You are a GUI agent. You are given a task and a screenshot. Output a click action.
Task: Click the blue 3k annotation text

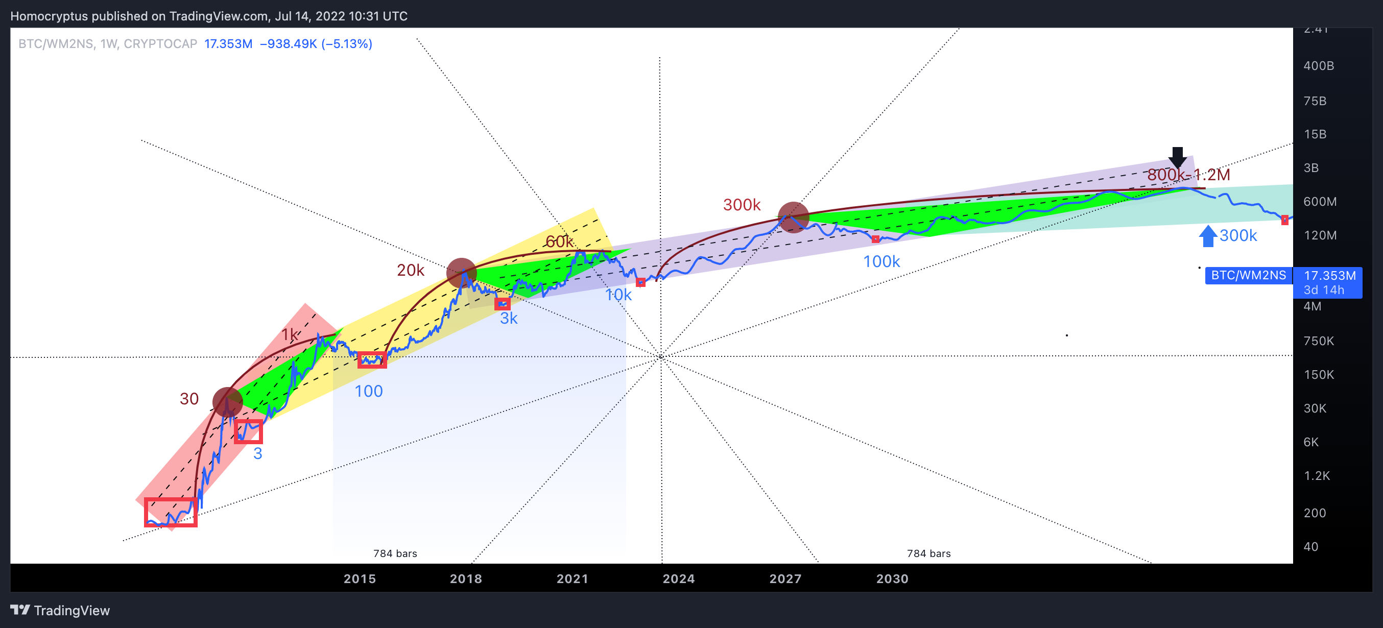coord(509,318)
